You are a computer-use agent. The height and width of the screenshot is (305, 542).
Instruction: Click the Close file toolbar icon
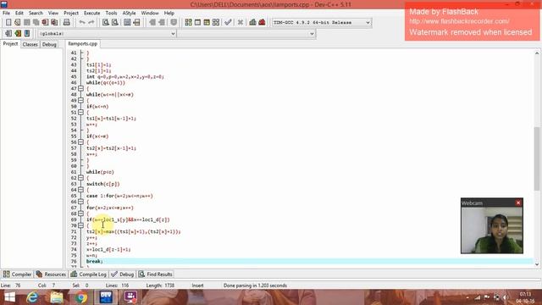(45, 23)
